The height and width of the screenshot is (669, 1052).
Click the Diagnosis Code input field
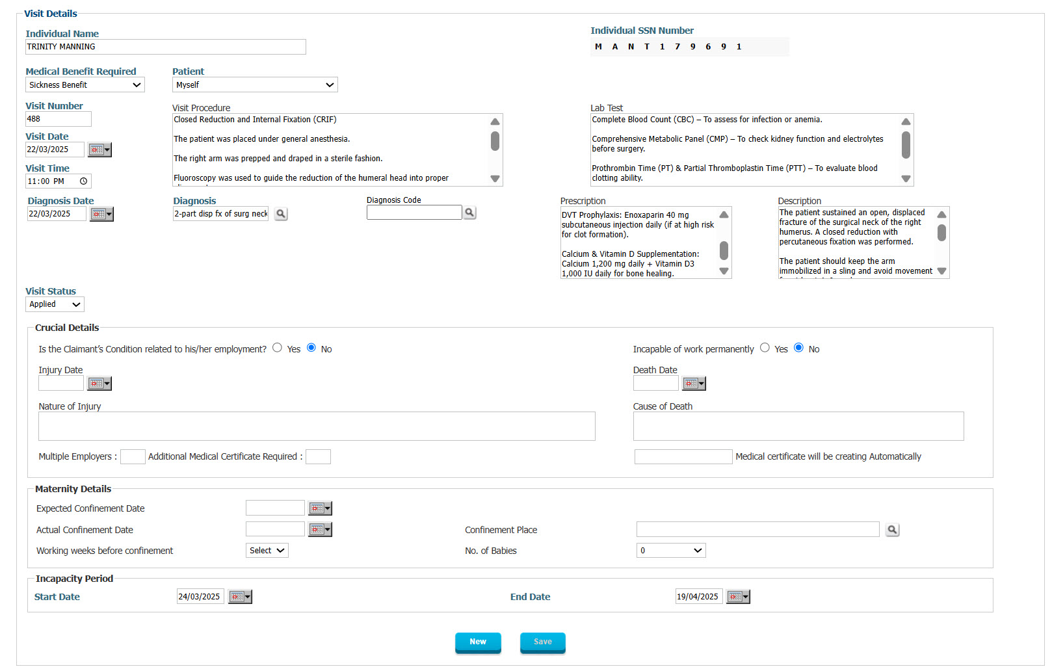414,213
